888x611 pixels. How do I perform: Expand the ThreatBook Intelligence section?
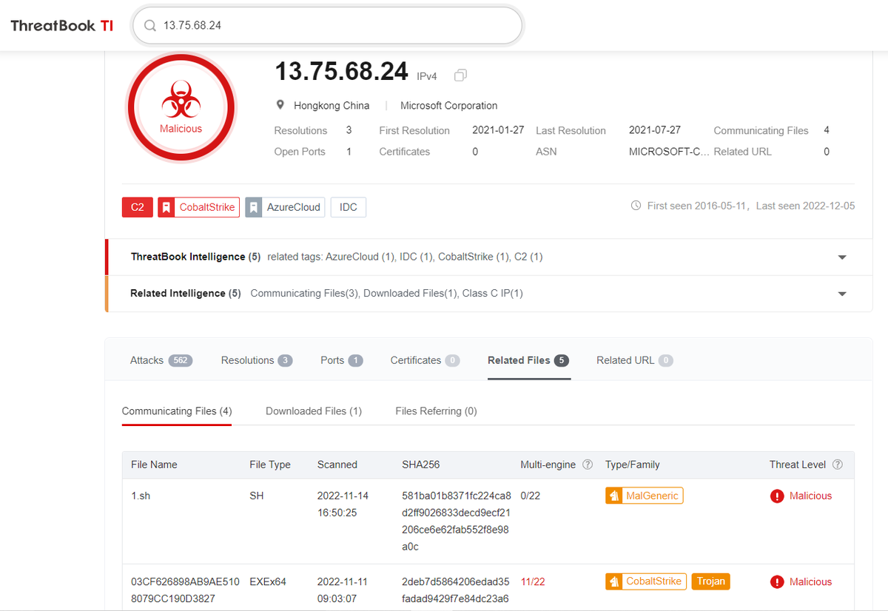[x=841, y=257]
